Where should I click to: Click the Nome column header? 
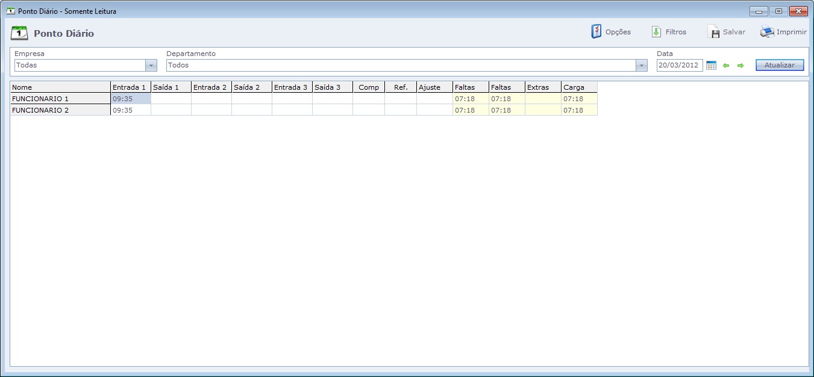[60, 87]
